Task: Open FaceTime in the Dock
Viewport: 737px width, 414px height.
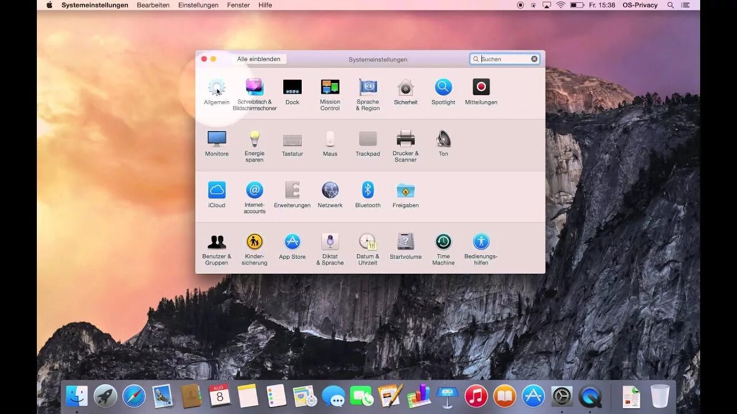Action: click(362, 396)
